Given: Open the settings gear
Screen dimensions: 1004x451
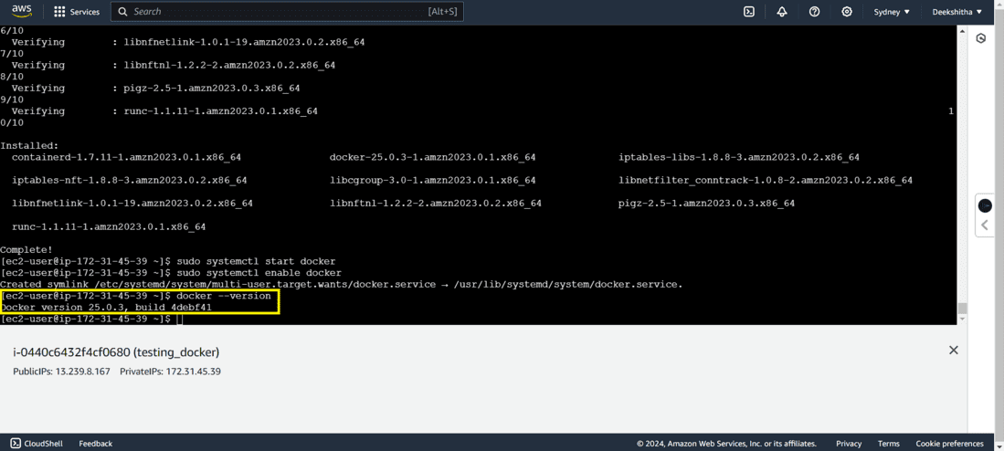Looking at the screenshot, I should click(x=847, y=12).
